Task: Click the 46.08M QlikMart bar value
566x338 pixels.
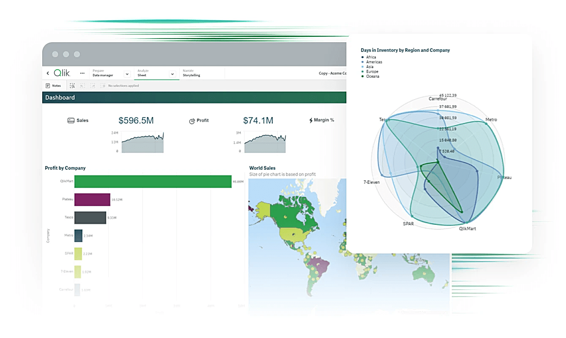Action: point(238,182)
